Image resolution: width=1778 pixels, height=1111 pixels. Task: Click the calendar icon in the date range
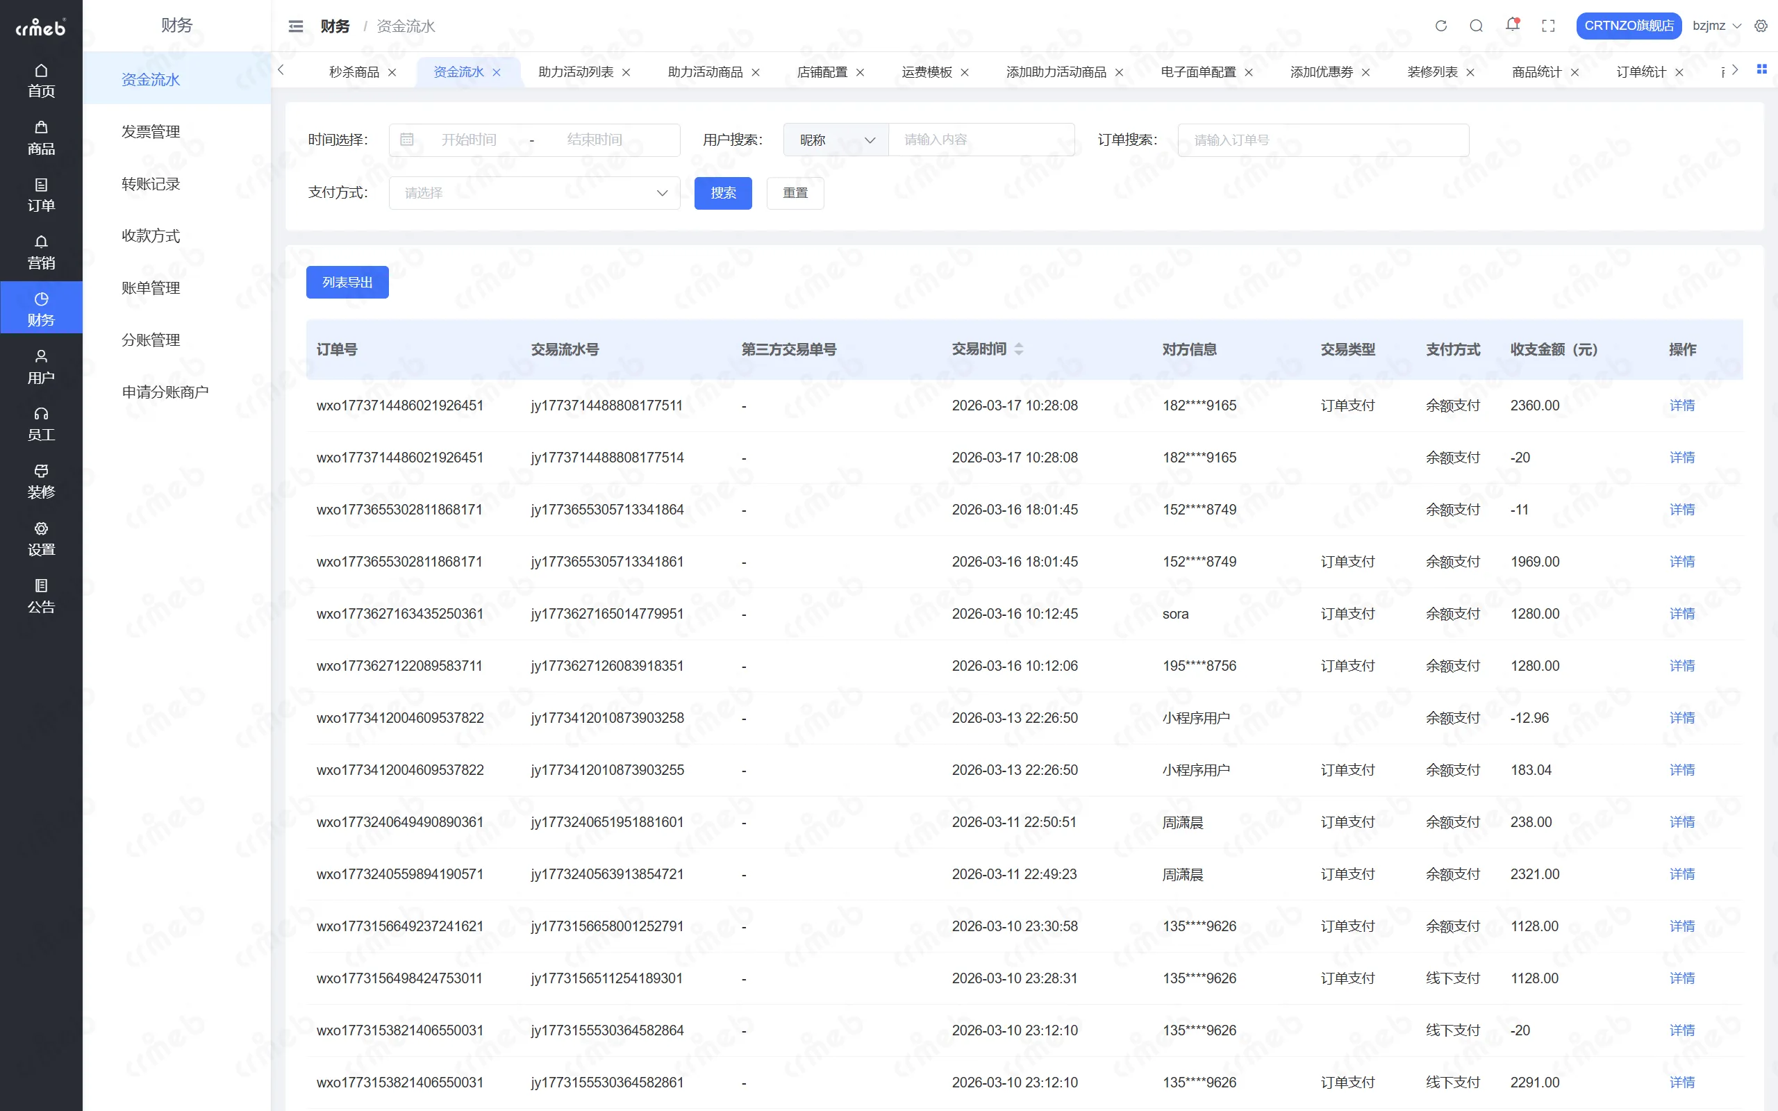click(407, 140)
